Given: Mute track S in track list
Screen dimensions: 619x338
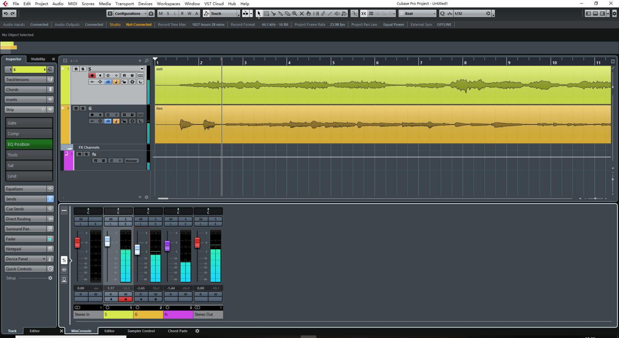Looking at the screenshot, I should 76,69.
